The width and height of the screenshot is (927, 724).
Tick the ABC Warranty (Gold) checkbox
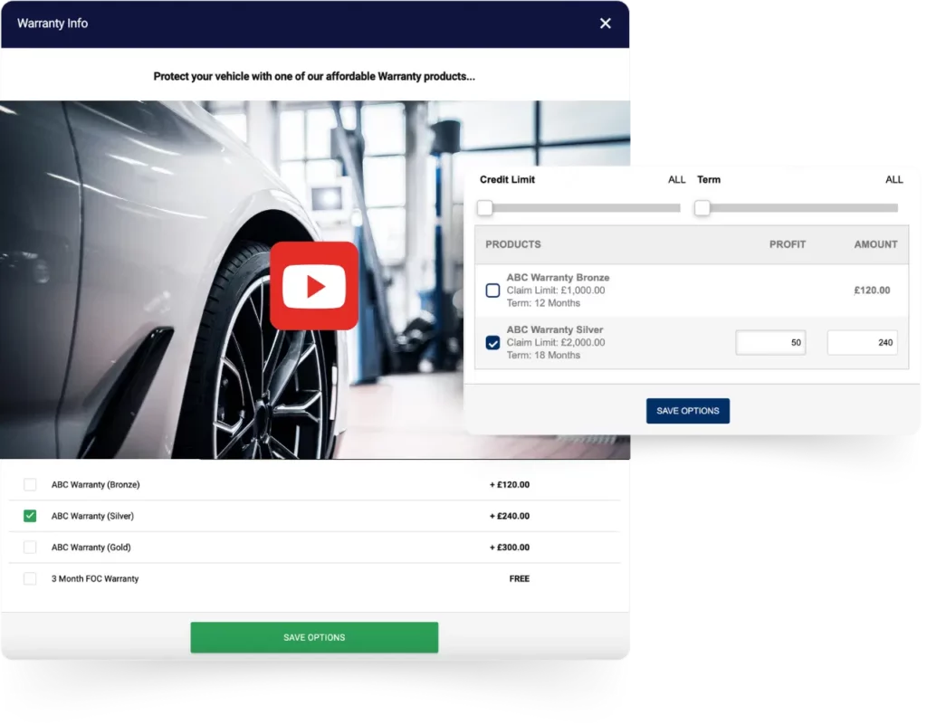[x=30, y=548]
